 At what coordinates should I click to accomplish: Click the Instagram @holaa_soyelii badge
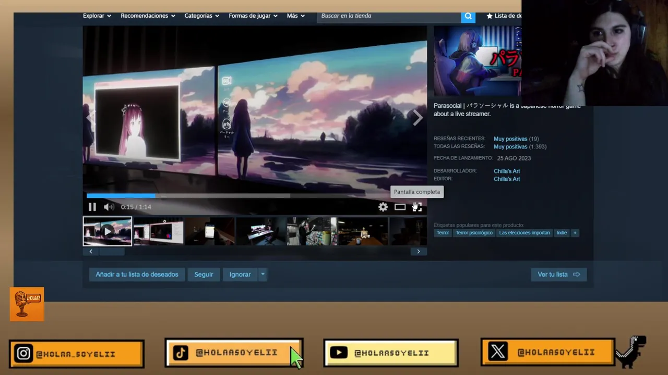[77, 354]
